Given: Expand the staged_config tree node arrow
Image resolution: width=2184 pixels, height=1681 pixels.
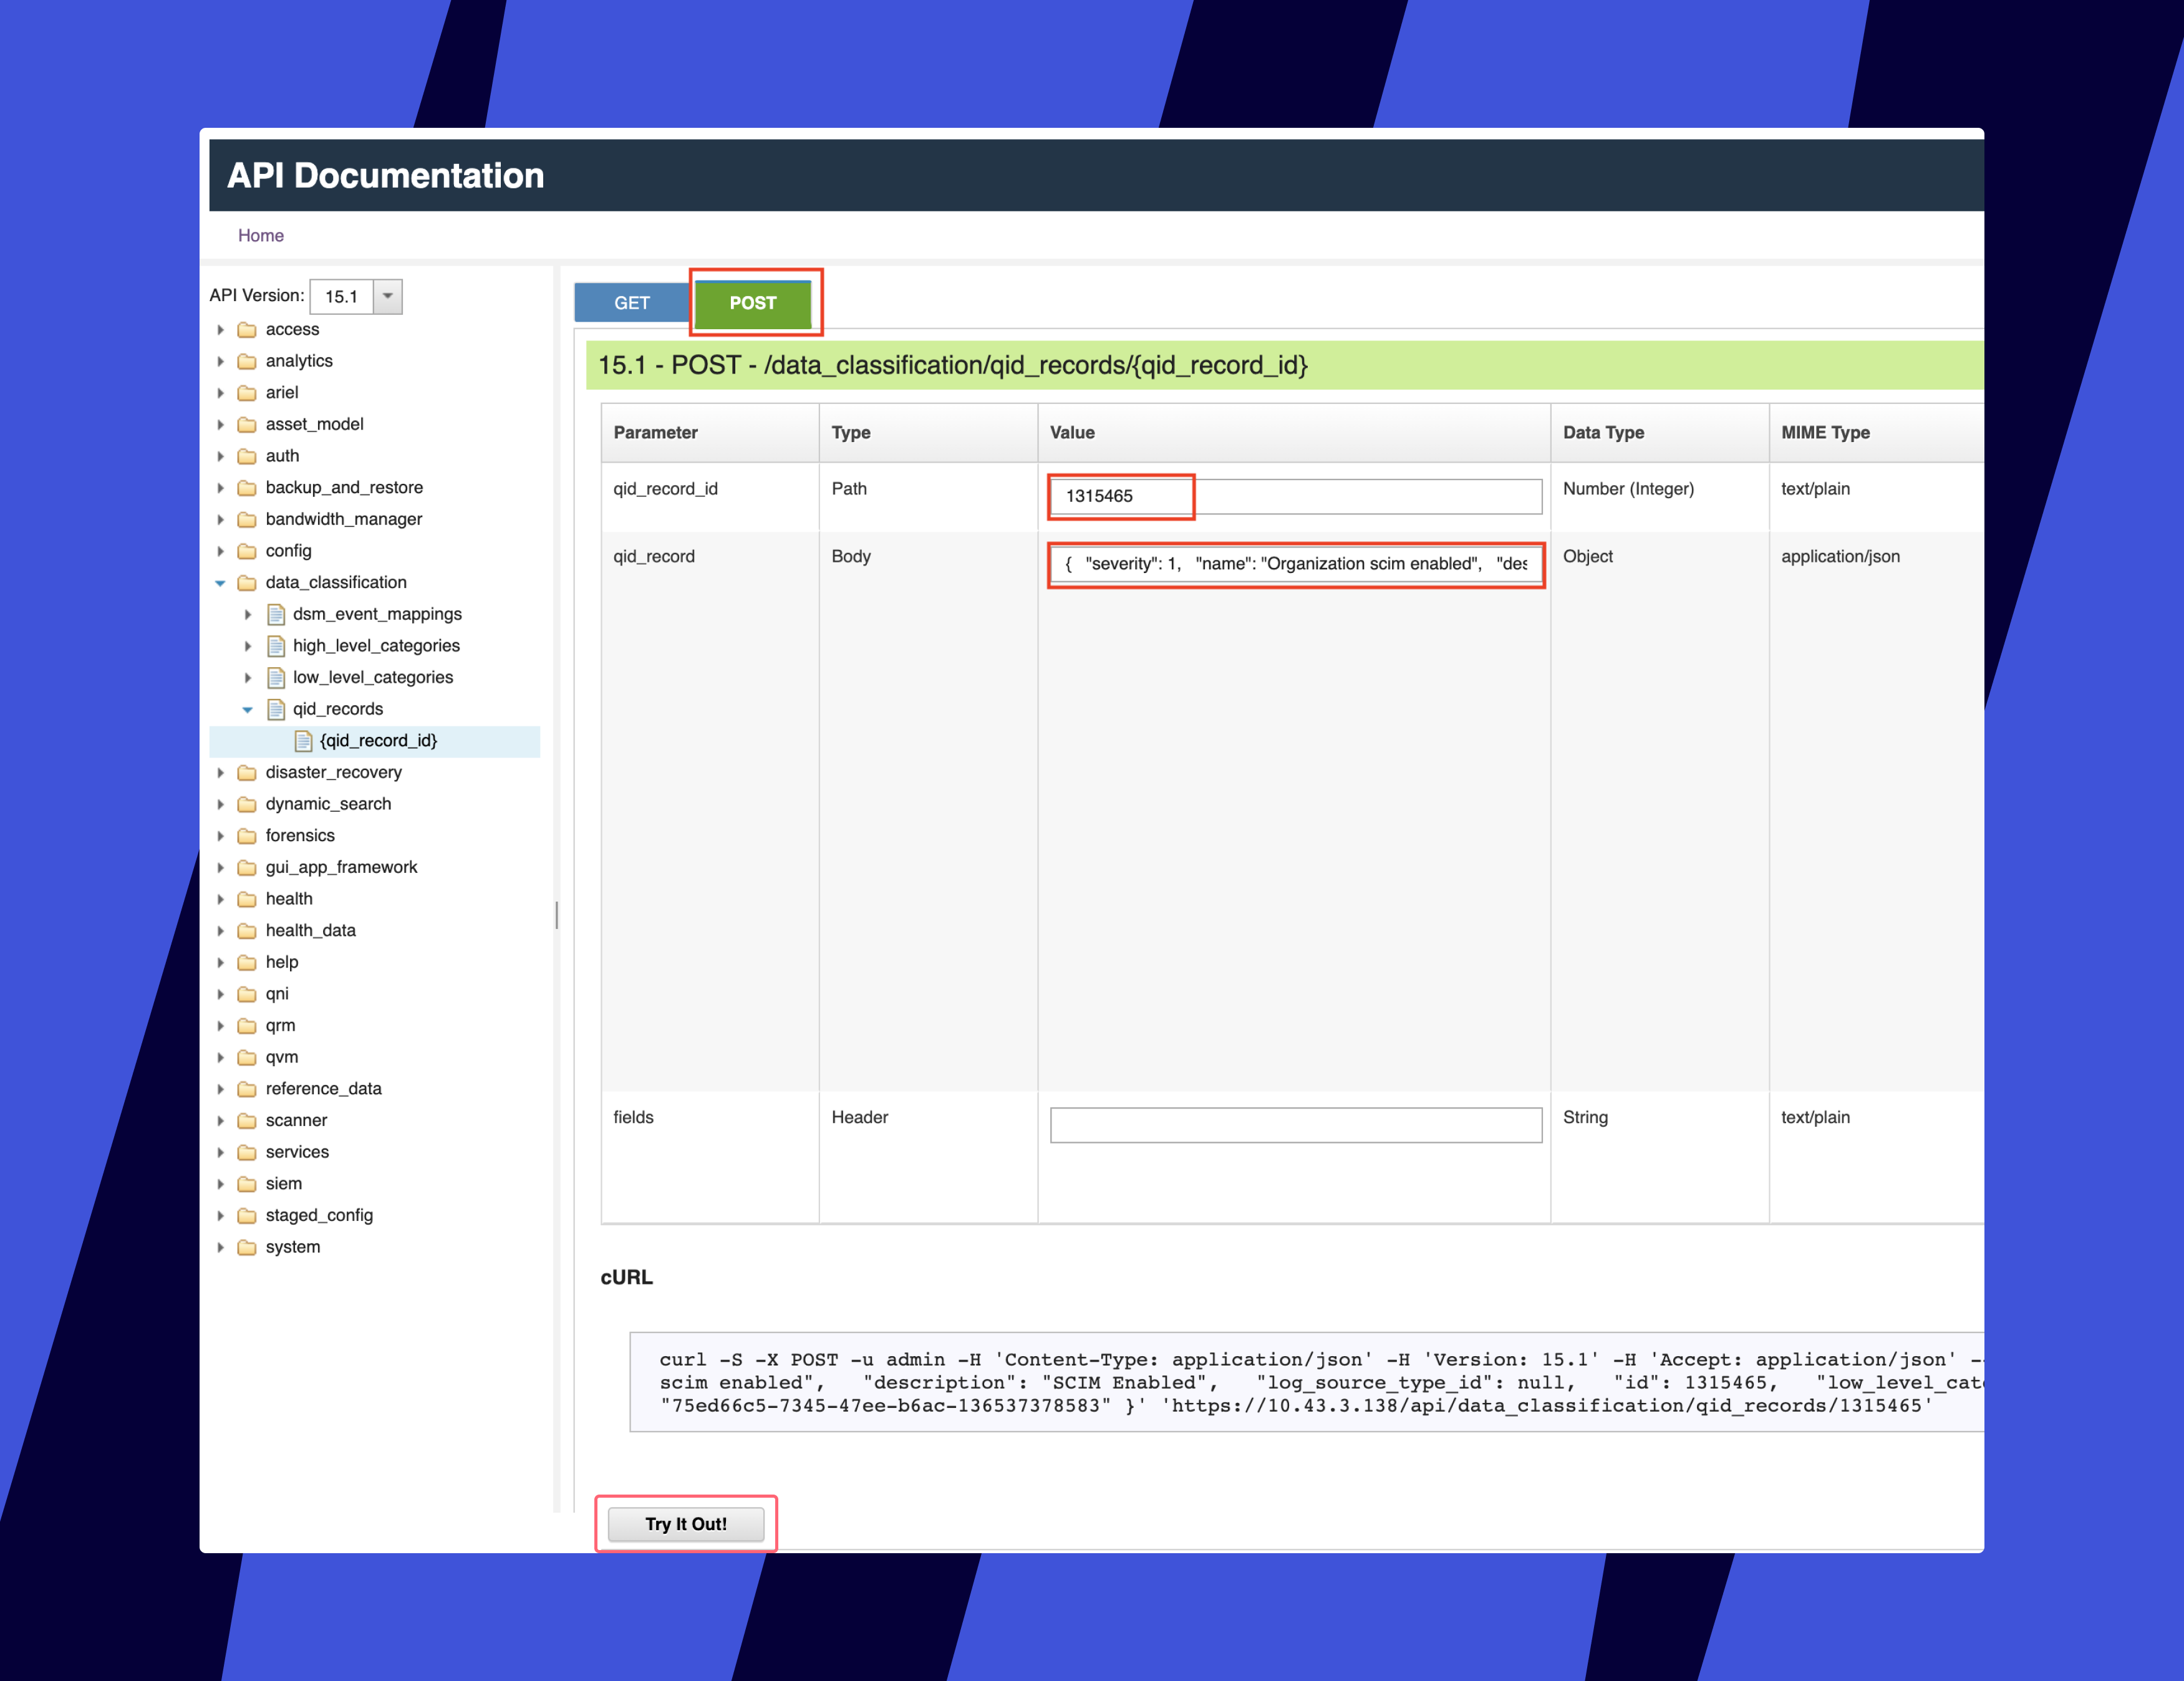Looking at the screenshot, I should [221, 1216].
